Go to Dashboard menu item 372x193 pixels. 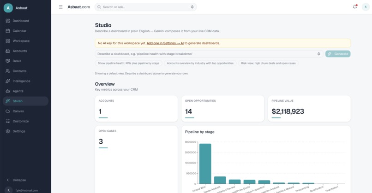coord(26,21)
